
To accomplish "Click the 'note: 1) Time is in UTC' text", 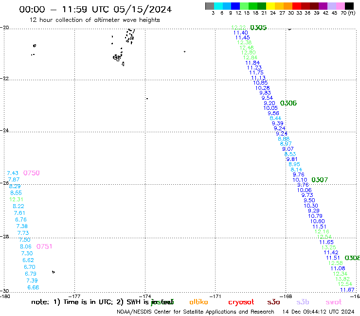I will click(72, 302).
